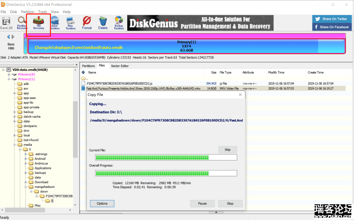The height and width of the screenshot is (221, 355).
Task: Skip the current file copy
Action: click(227, 150)
